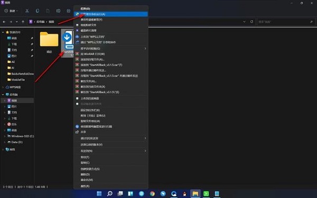Select the network (网络) item in sidebar
This screenshot has width=317, height=198.
point(11,149)
